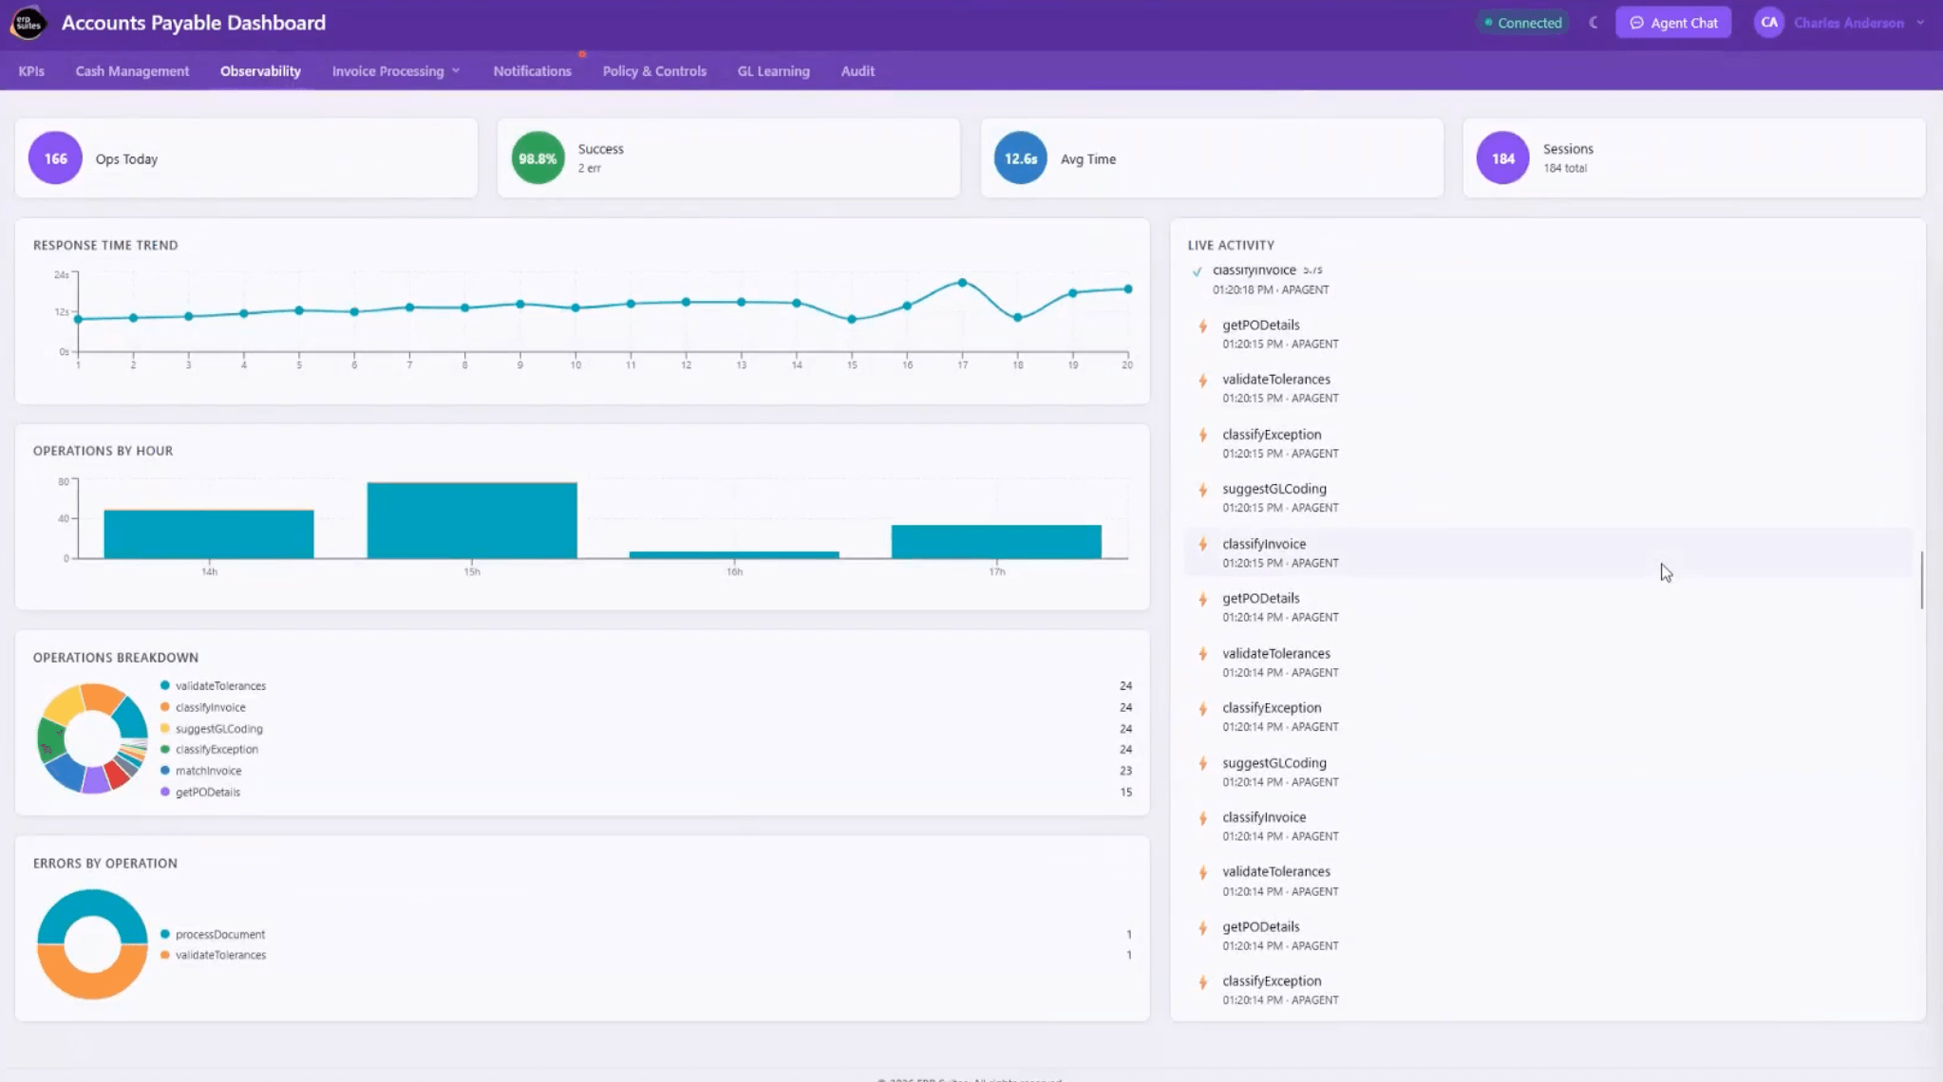
Task: Click checkmark icon for classifyInvoice at 01:20:18
Action: 1197,271
